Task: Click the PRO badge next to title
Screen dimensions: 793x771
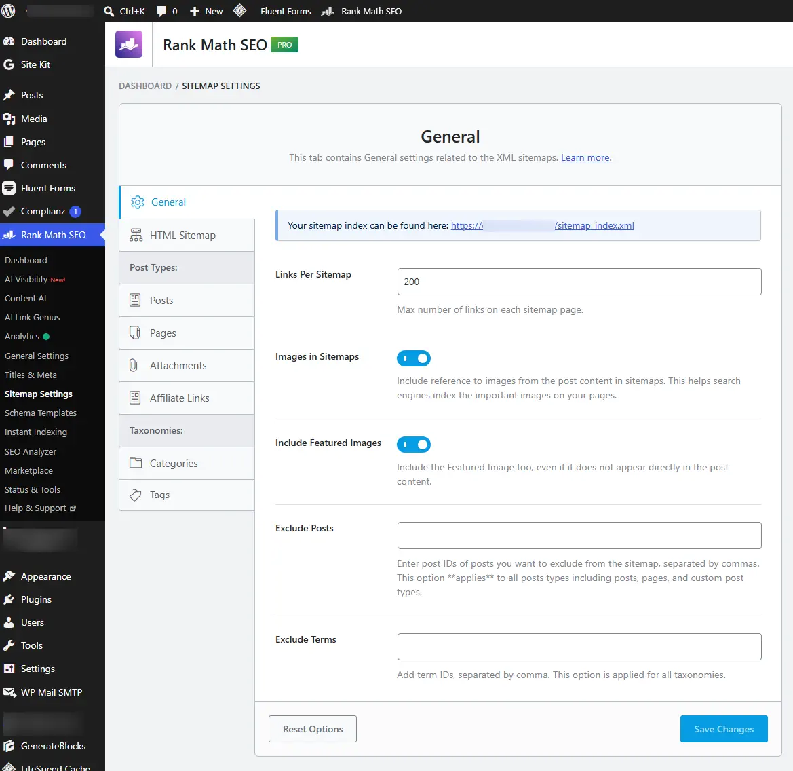Action: point(284,45)
